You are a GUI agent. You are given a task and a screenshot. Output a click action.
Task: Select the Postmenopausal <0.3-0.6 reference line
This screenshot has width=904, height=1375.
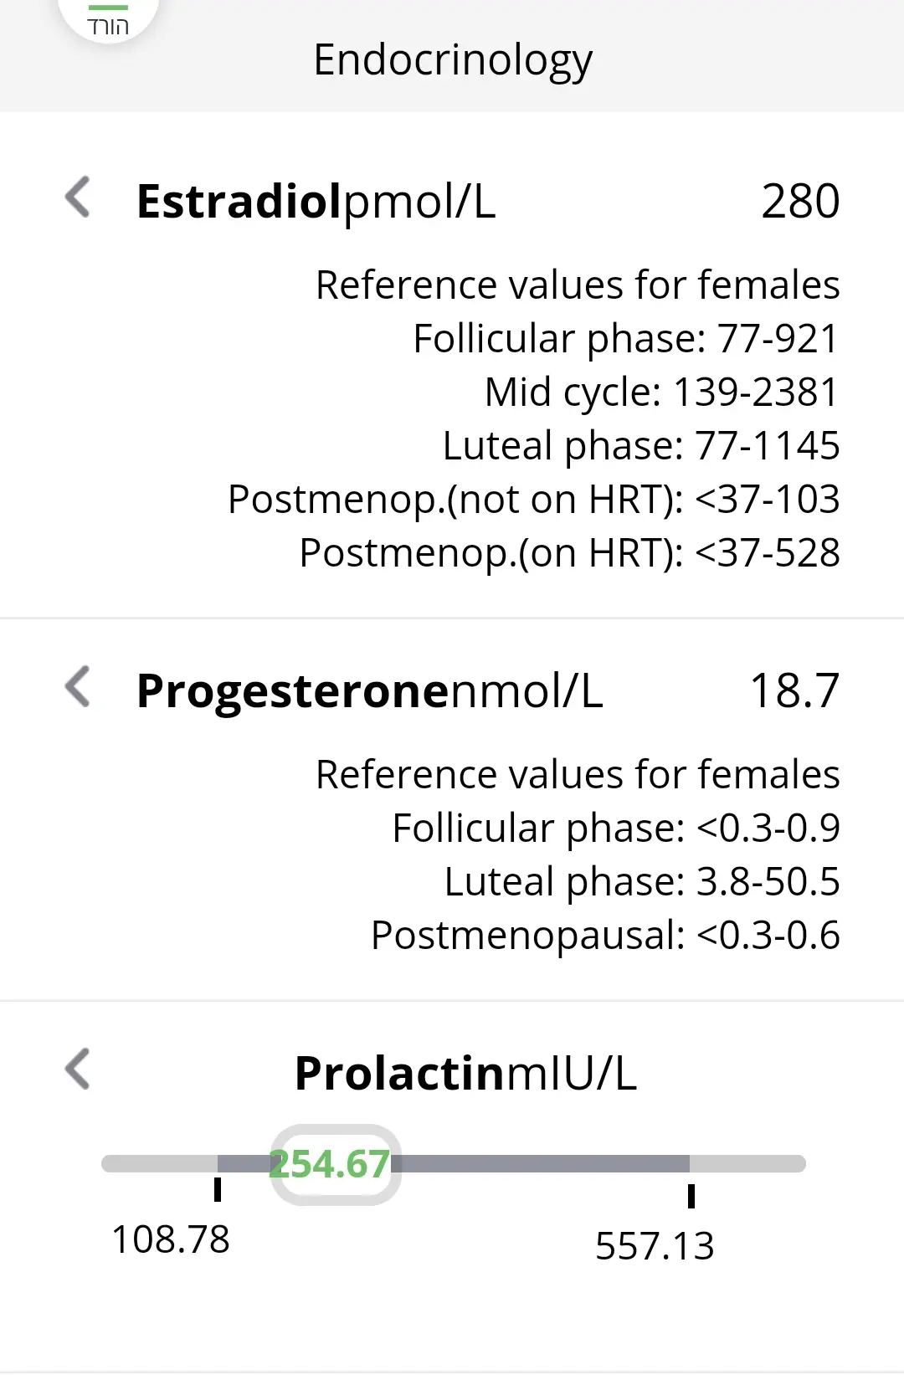(x=604, y=936)
